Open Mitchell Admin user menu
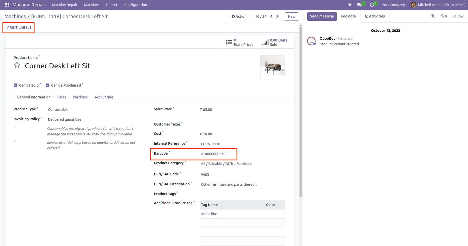The height and width of the screenshot is (246, 468). tap(438, 5)
